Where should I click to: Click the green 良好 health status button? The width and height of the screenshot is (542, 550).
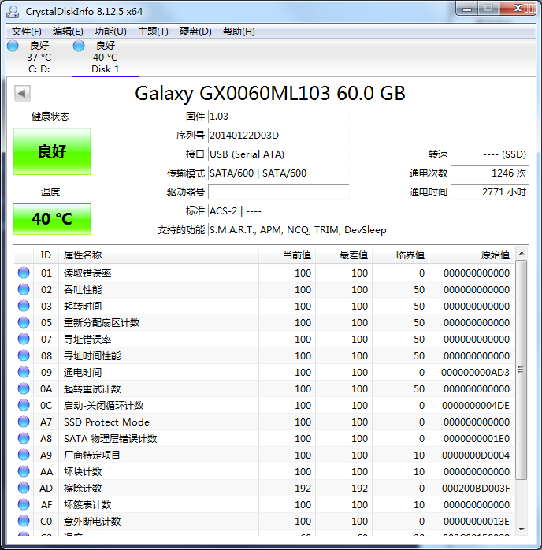pyautogui.click(x=52, y=151)
